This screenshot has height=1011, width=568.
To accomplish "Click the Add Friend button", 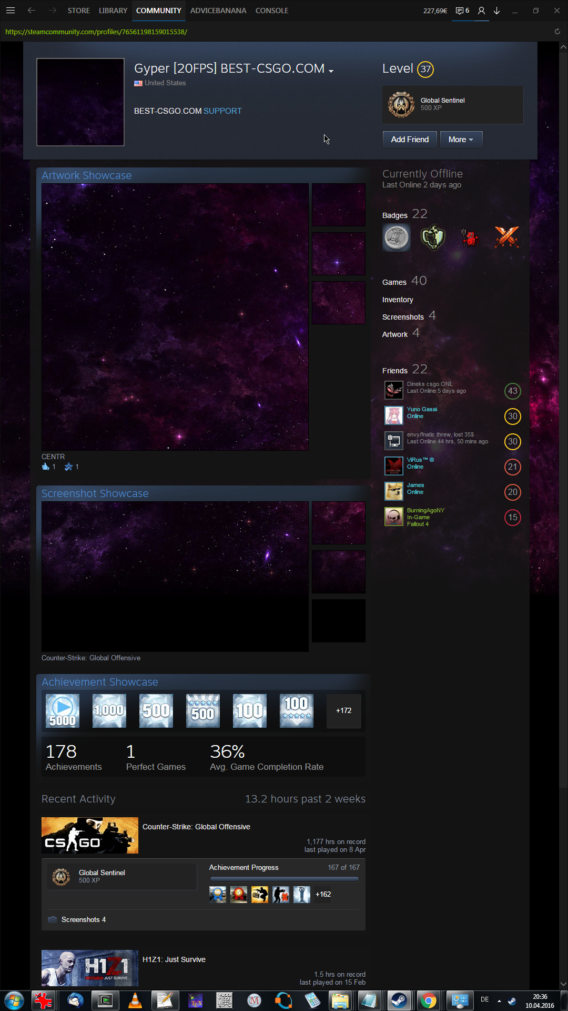I will coord(410,140).
